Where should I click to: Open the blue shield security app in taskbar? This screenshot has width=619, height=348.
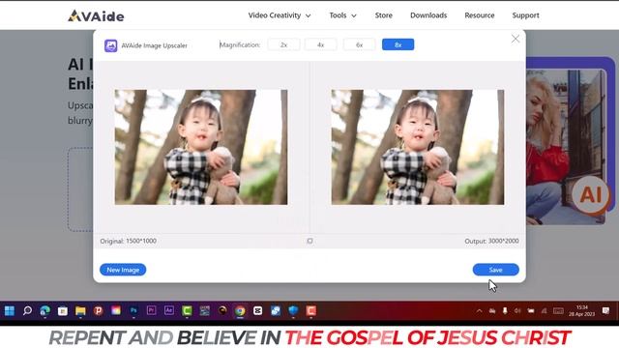pyautogui.click(x=293, y=311)
